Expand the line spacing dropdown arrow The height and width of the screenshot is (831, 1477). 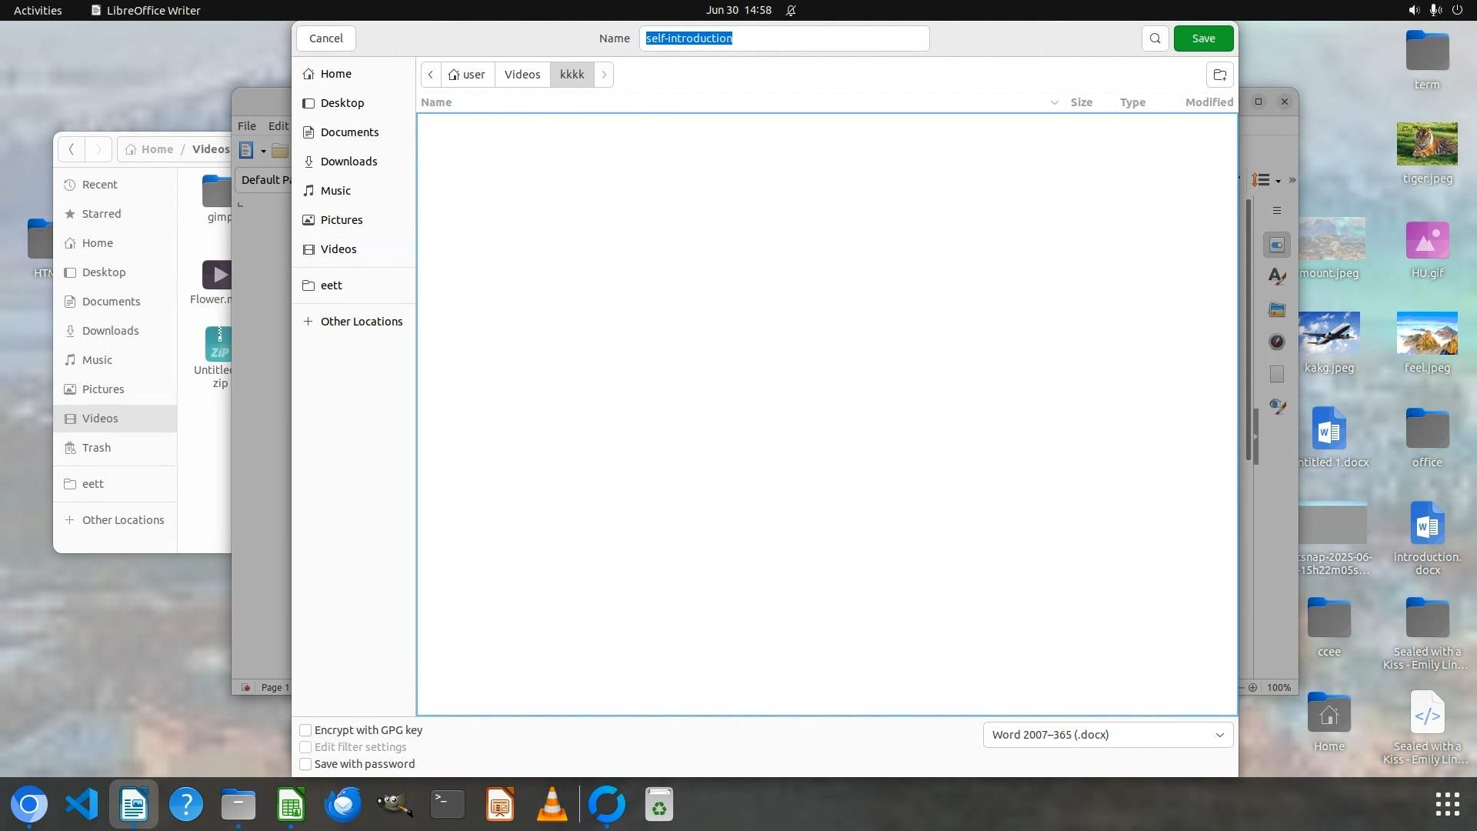[x=1278, y=181]
